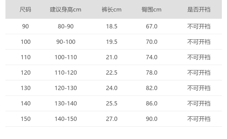Click the 18.5 pants length value
Image resolution: width=227 pixels, height=139 pixels.
[x=111, y=26]
